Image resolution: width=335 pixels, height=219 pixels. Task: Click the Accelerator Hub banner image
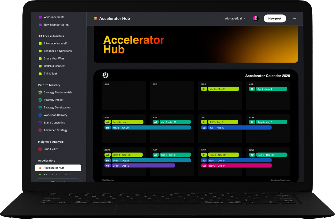tap(196, 44)
